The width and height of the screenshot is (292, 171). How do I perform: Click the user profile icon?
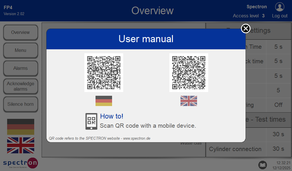279,7
